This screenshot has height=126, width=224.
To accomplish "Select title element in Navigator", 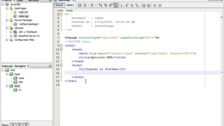I will tap(21, 82).
